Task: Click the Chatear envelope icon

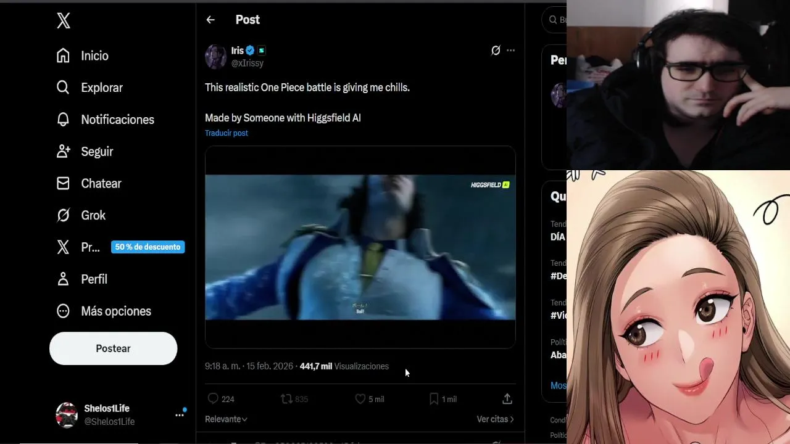Action: [x=63, y=184]
